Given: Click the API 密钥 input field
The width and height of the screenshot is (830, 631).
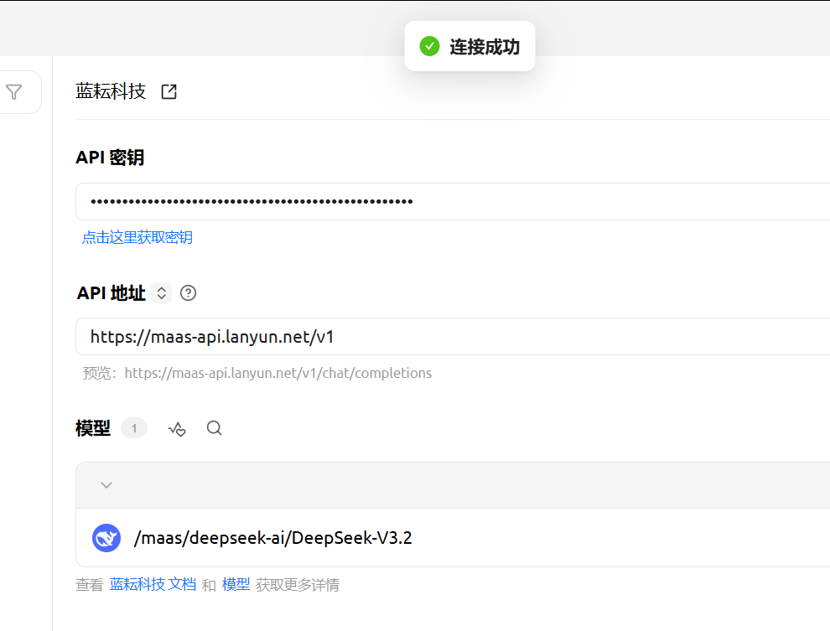Looking at the screenshot, I should tap(453, 201).
